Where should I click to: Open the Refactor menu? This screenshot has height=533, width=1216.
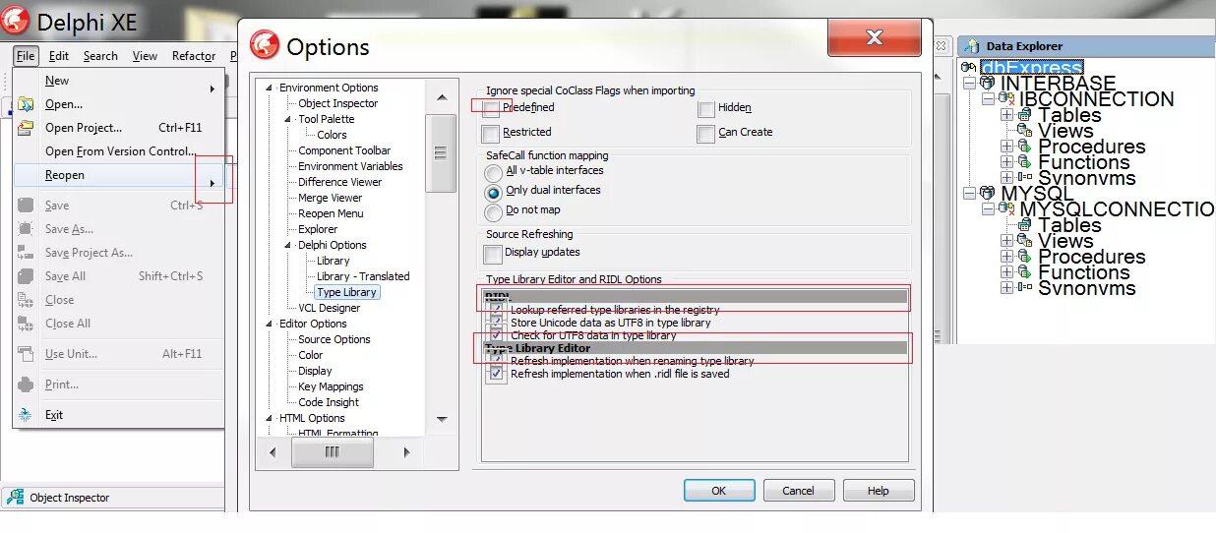[194, 56]
